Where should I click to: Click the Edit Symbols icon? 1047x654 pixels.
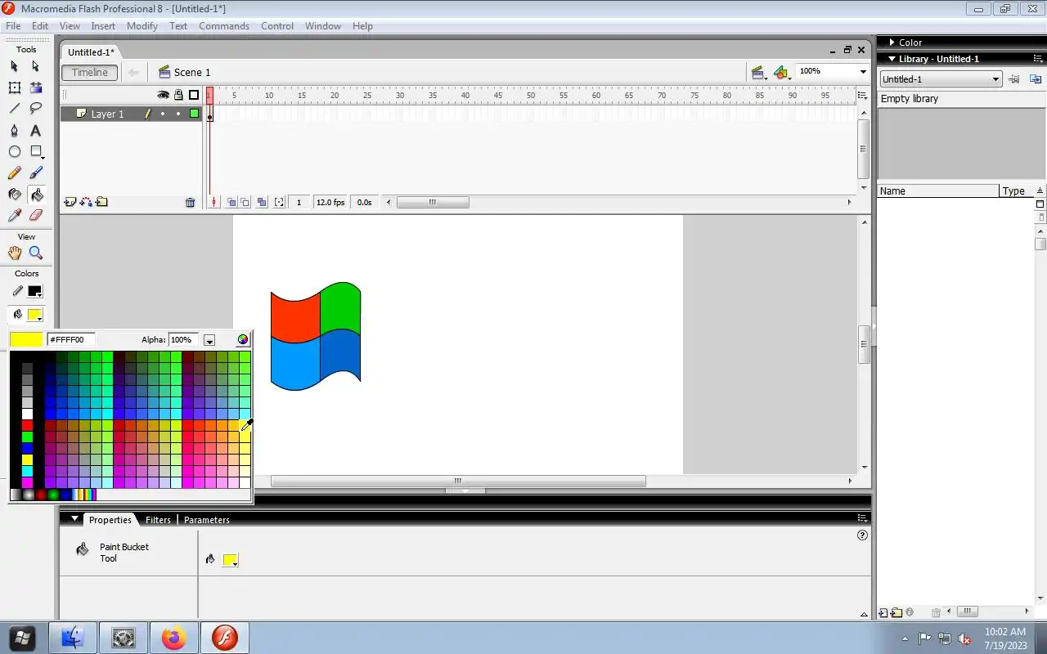782,73
